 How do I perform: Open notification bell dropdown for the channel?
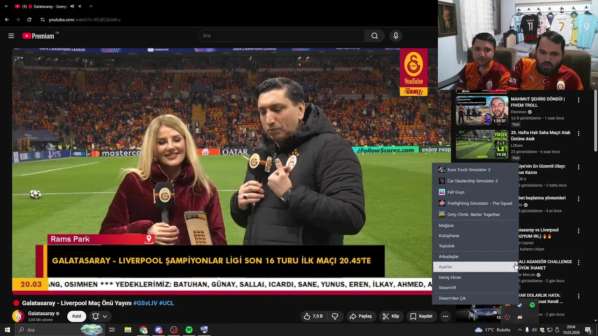tap(100, 316)
